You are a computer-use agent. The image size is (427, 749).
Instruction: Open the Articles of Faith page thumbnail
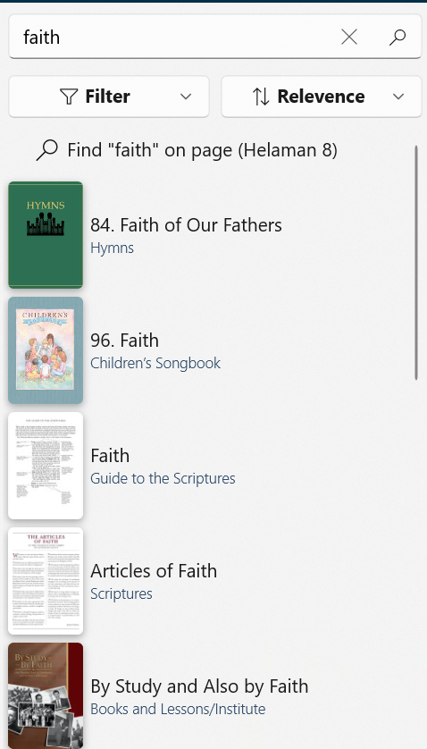coord(46,581)
